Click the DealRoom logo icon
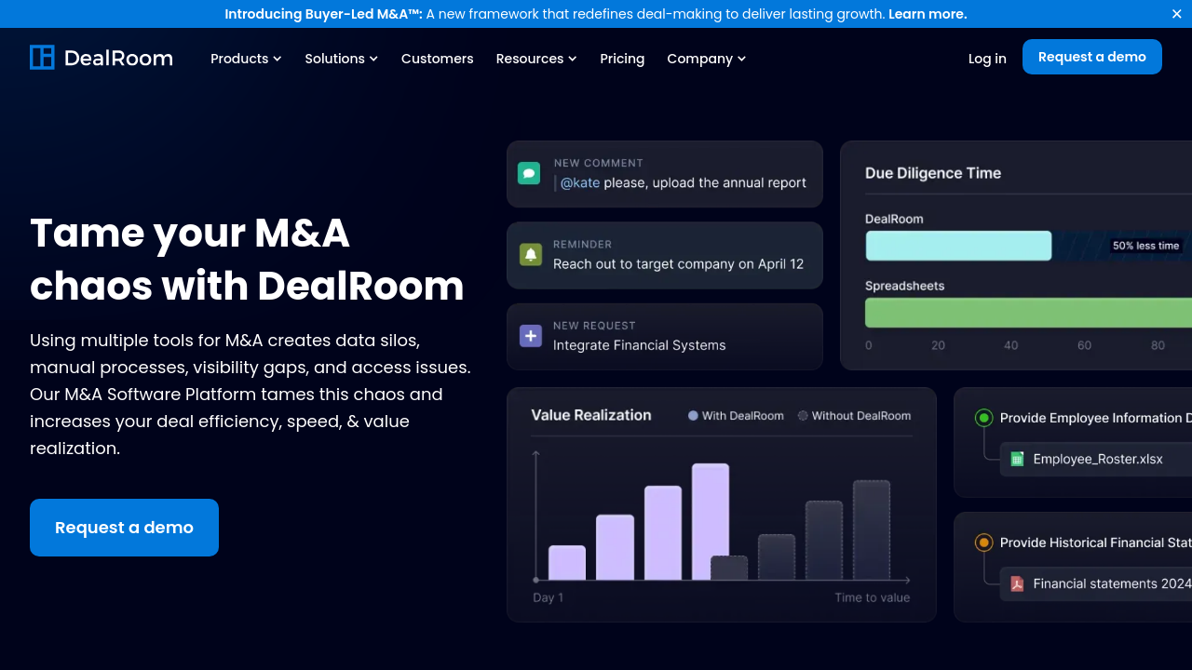 pos(42,58)
